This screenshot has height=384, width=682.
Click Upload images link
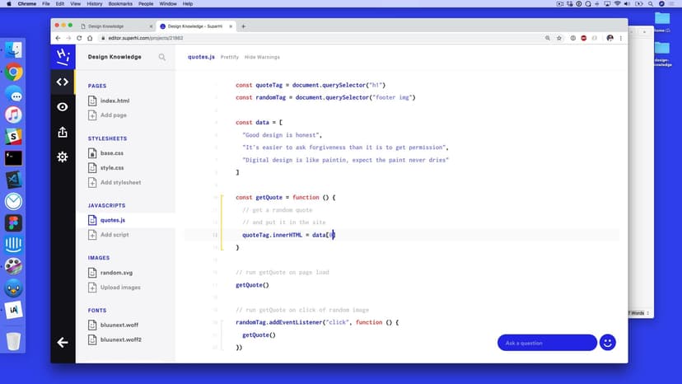coord(119,288)
